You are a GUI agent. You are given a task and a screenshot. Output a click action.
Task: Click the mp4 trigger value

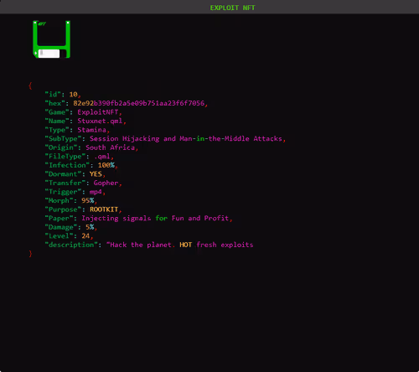[96, 192]
